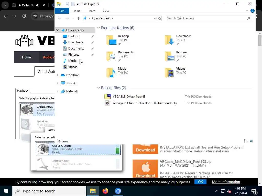Click the Mac Download button
The width and height of the screenshot is (262, 196).
click(145, 169)
